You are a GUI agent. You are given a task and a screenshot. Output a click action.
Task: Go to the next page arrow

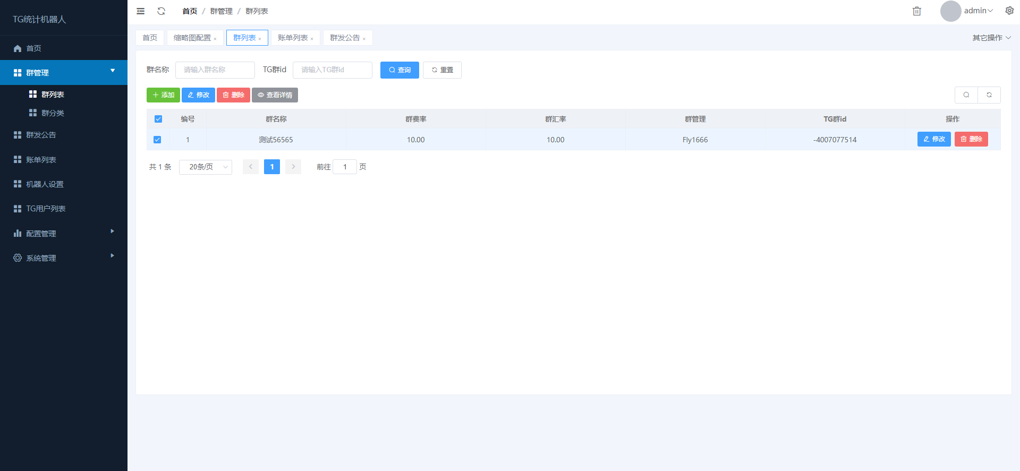[x=293, y=167]
